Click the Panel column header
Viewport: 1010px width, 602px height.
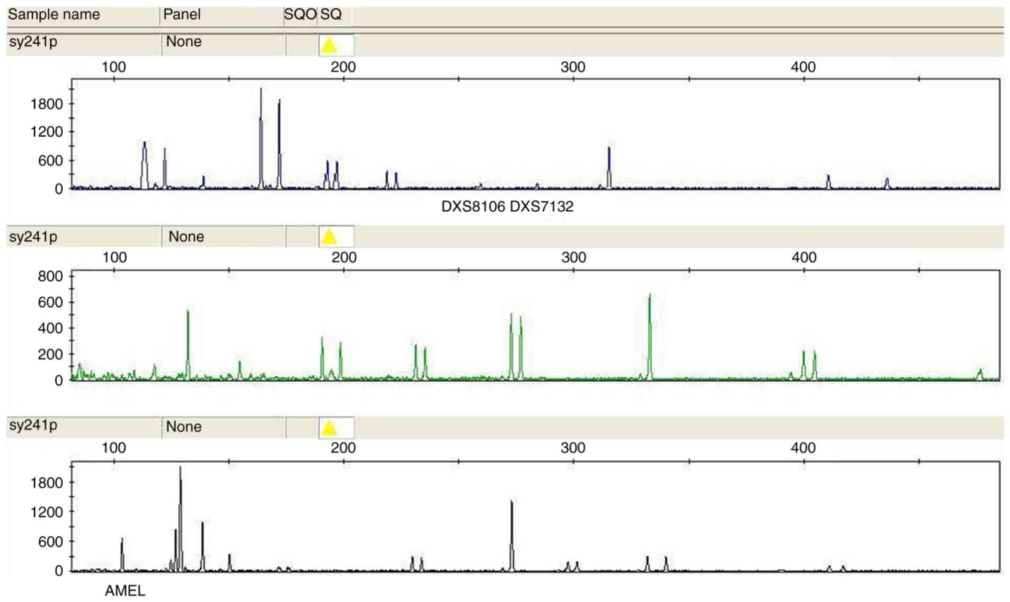(x=182, y=14)
